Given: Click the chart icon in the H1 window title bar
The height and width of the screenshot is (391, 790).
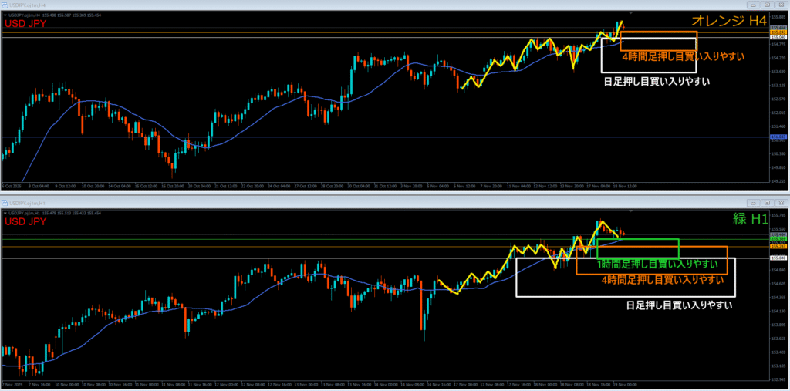Looking at the screenshot, I should (x=4, y=202).
